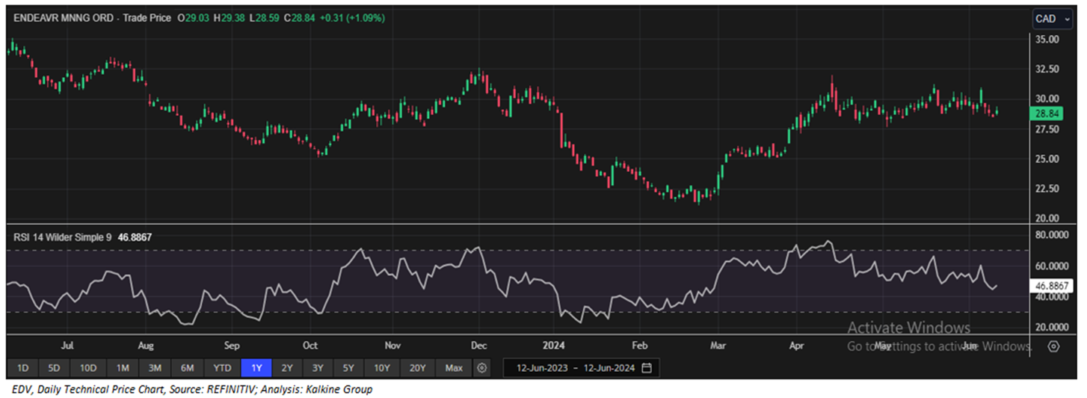The image size is (1087, 398).
Task: Click the date range field 12-Jun-2023 – 12-Jun-2024
Action: tap(575, 368)
